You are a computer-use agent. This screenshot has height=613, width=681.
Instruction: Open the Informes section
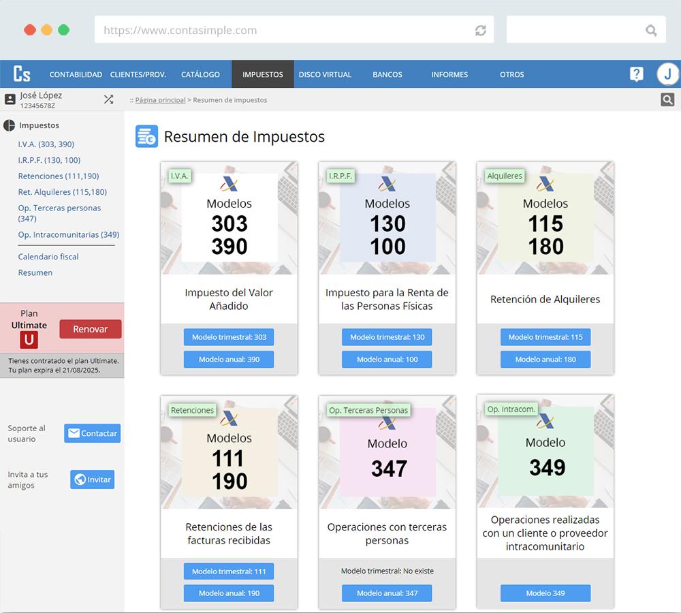[x=449, y=74]
